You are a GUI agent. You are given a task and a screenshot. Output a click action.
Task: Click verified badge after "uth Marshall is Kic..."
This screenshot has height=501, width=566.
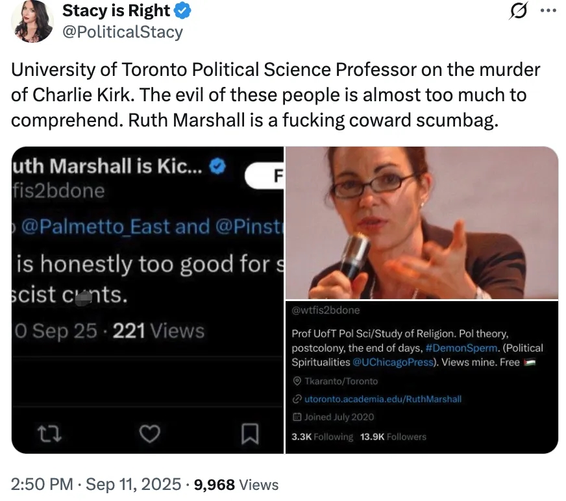pos(219,167)
